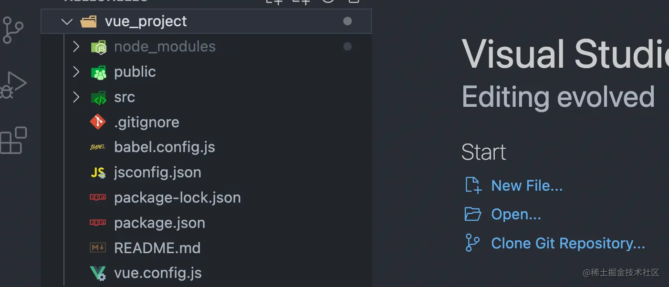This screenshot has width=669, height=287.
Task: Open the Run and Debug view icon
Action: coord(13,85)
